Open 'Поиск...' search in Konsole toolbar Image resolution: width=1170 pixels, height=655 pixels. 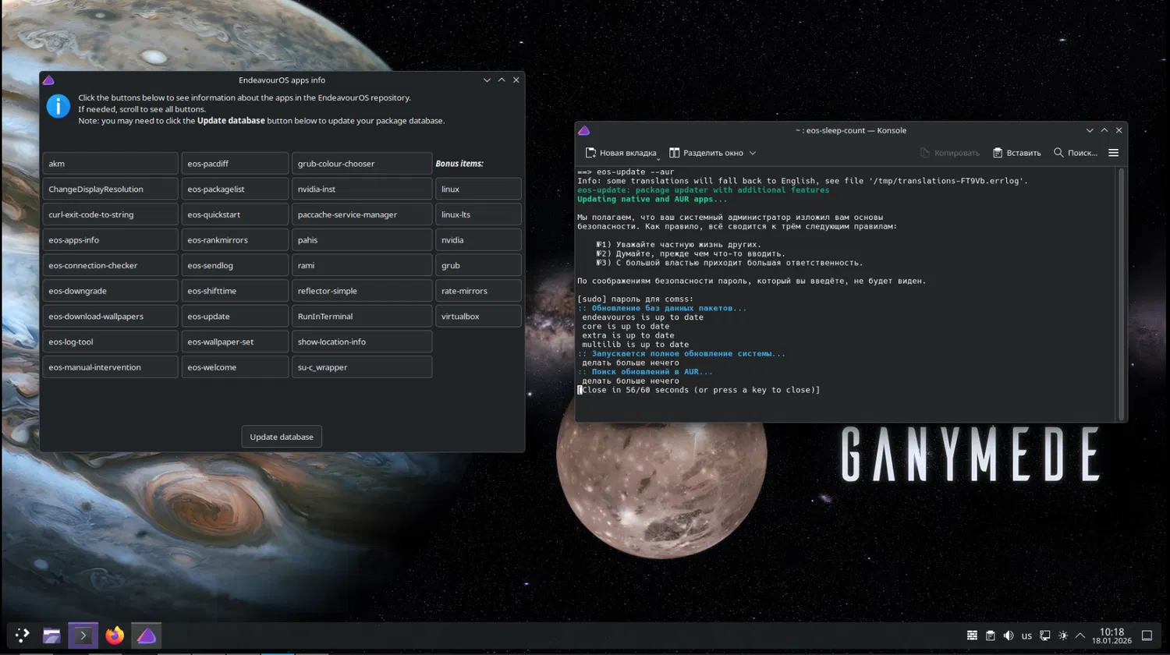click(1076, 153)
